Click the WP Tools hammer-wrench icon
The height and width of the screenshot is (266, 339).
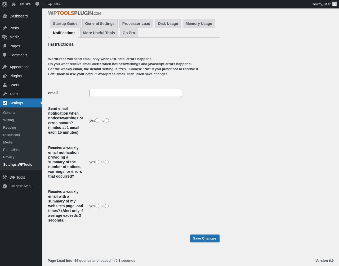(x=5, y=177)
